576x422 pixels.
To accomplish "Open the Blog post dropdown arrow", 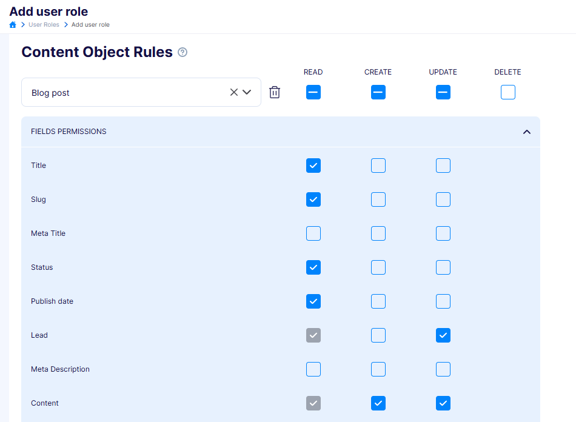I will coord(247,92).
